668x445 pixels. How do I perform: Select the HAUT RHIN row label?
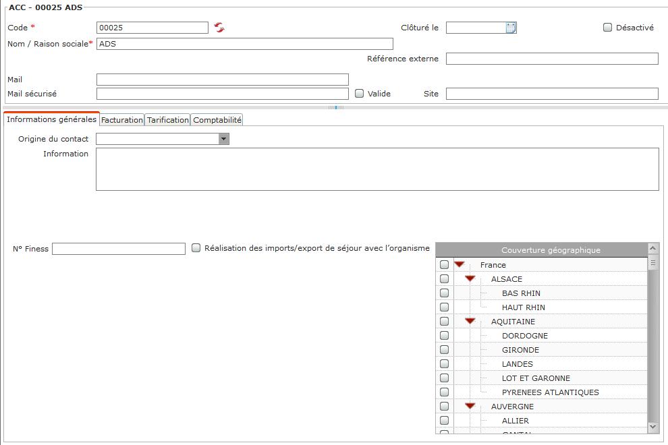tap(523, 307)
